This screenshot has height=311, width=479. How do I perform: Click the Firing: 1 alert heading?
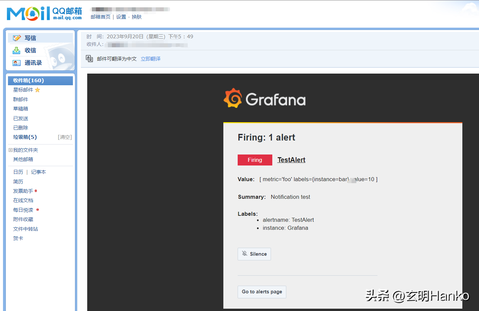[x=266, y=138]
